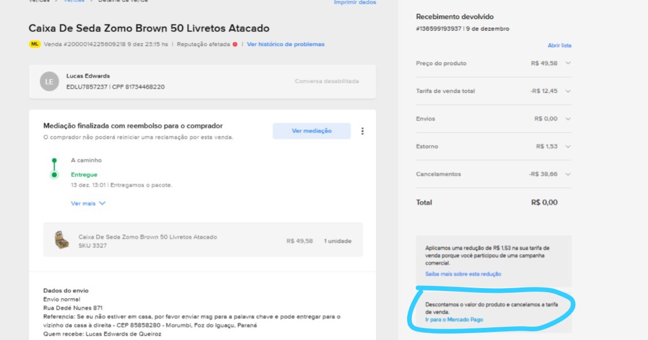648x340 pixels.
Task: Click the Conversa desabilitada text
Action: [326, 81]
